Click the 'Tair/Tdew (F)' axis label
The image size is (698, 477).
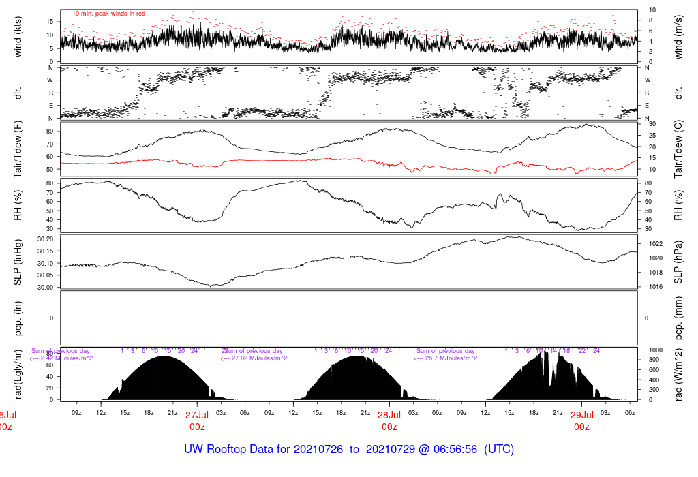coord(17,149)
